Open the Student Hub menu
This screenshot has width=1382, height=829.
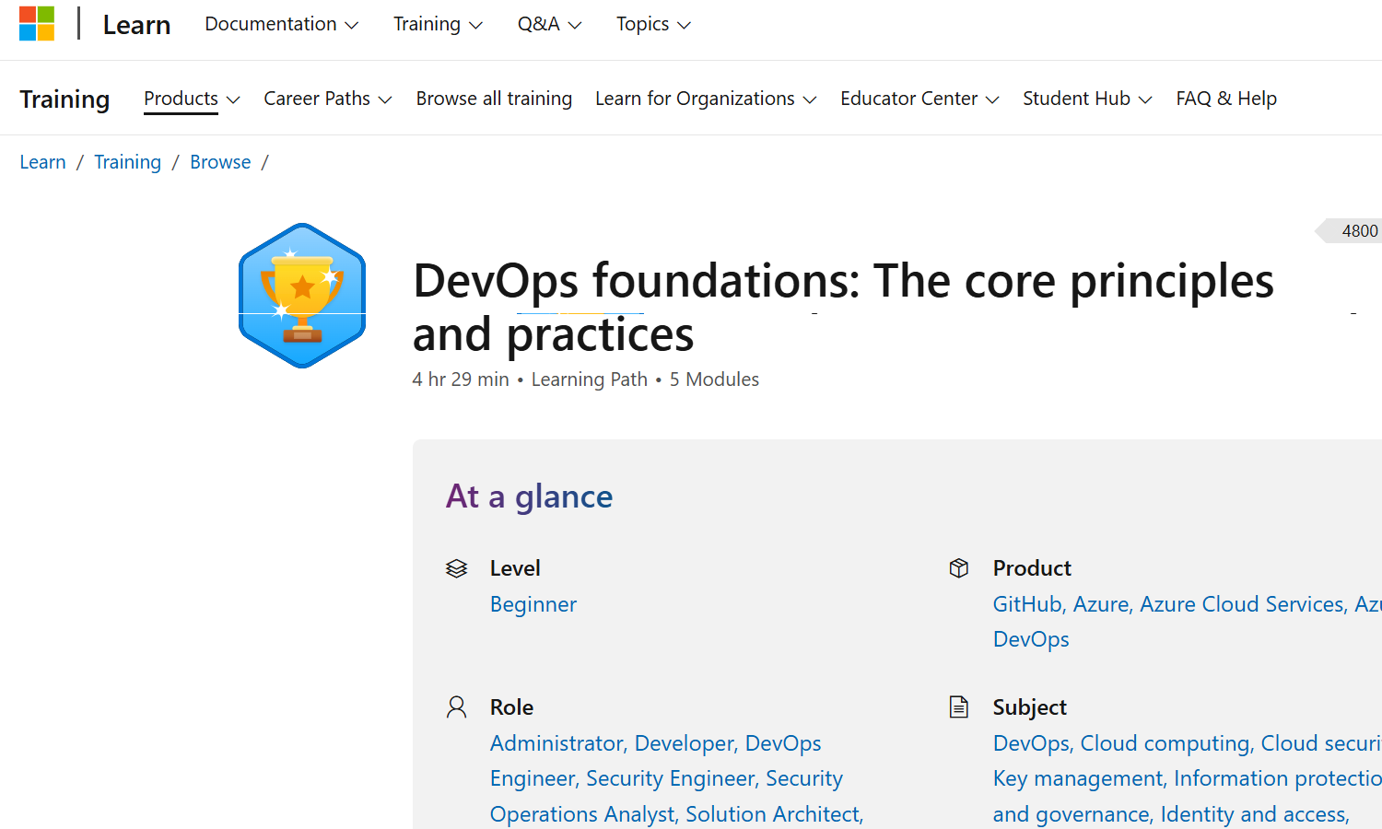coord(1086,99)
